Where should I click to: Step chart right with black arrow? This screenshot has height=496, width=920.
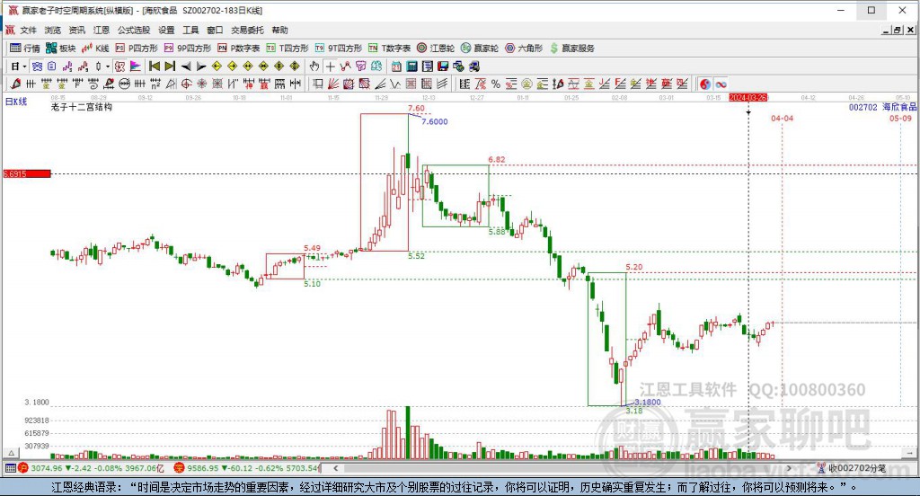click(x=201, y=66)
